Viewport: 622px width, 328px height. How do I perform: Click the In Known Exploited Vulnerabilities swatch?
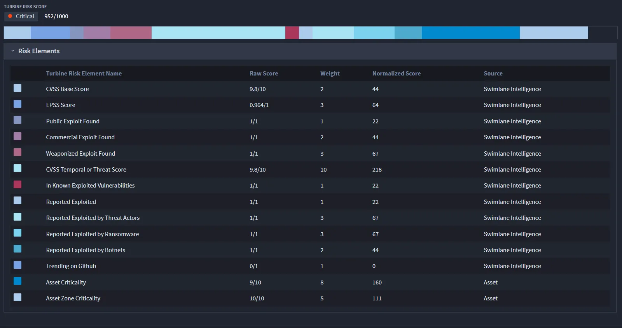click(x=17, y=184)
